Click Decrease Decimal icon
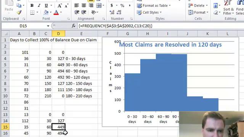The height and width of the screenshot is (137, 244). point(119,12)
